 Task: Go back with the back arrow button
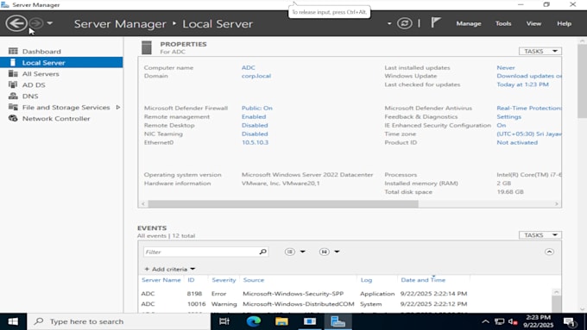coord(16,23)
